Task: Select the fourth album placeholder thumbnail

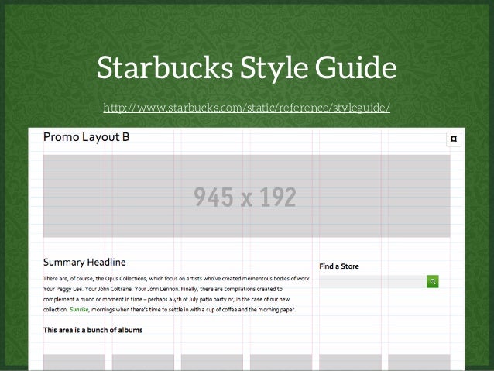Action: pos(281,362)
